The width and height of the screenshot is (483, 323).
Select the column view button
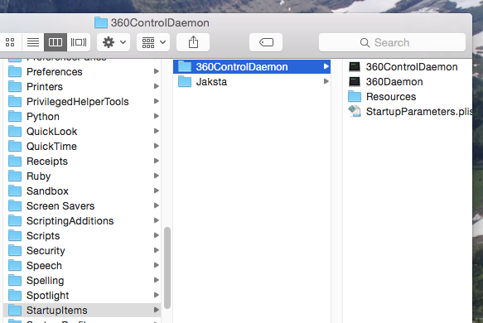coord(56,42)
